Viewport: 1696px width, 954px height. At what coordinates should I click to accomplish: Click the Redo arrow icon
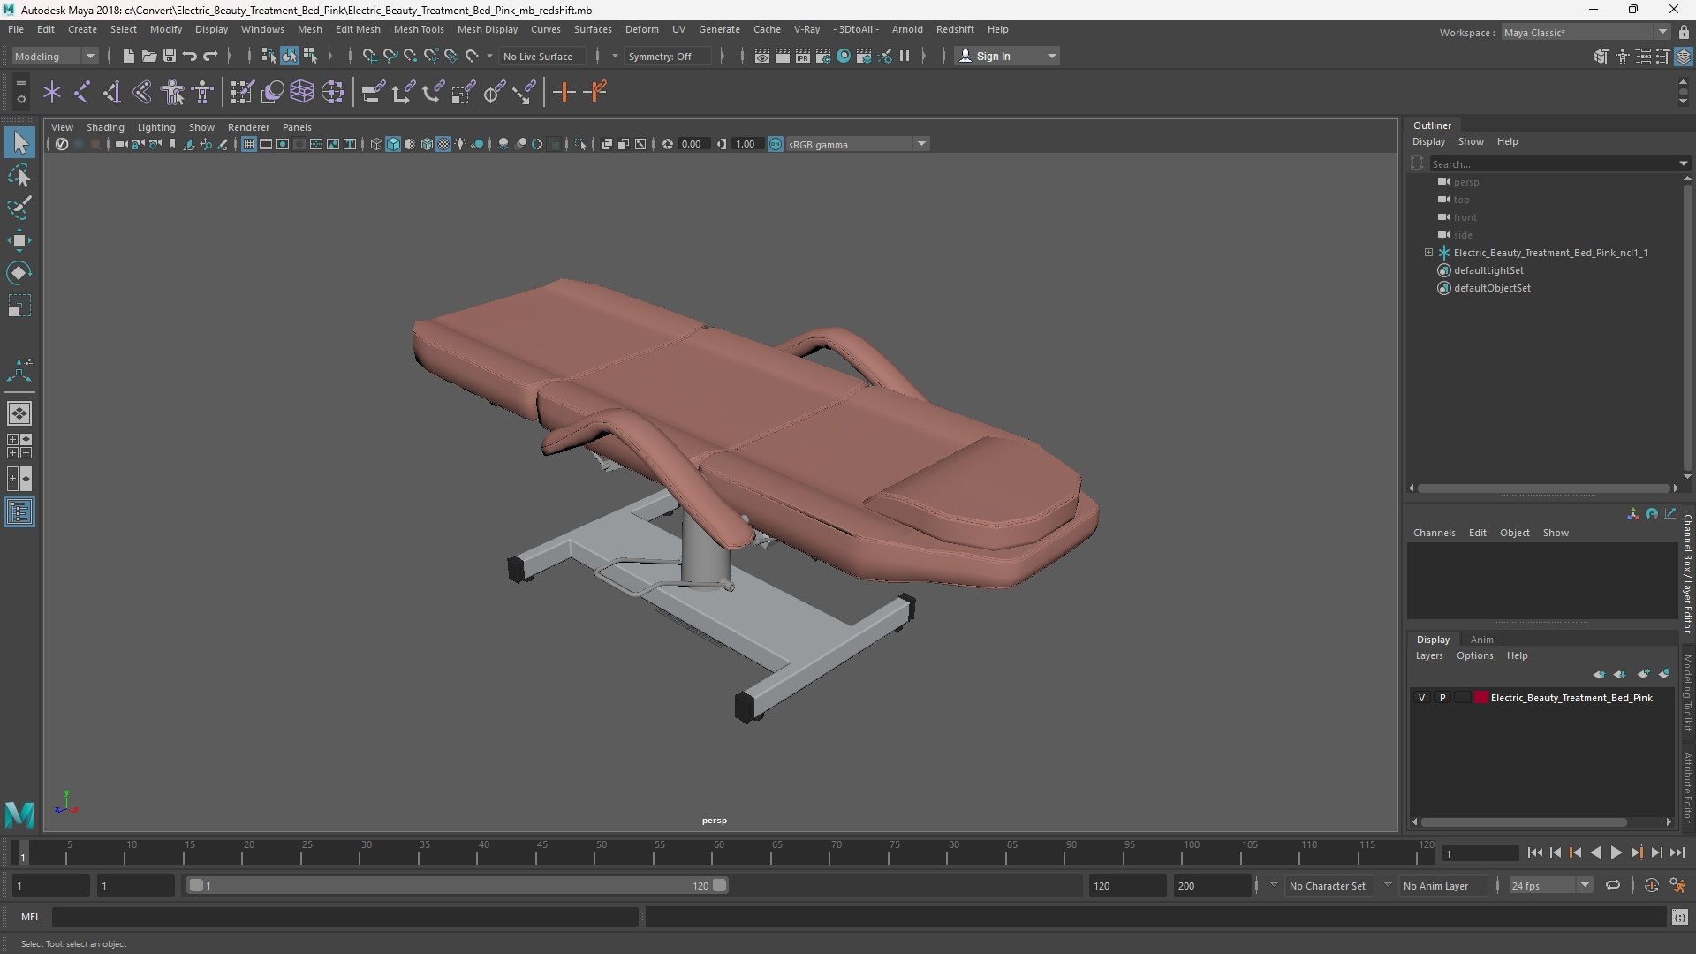point(210,56)
